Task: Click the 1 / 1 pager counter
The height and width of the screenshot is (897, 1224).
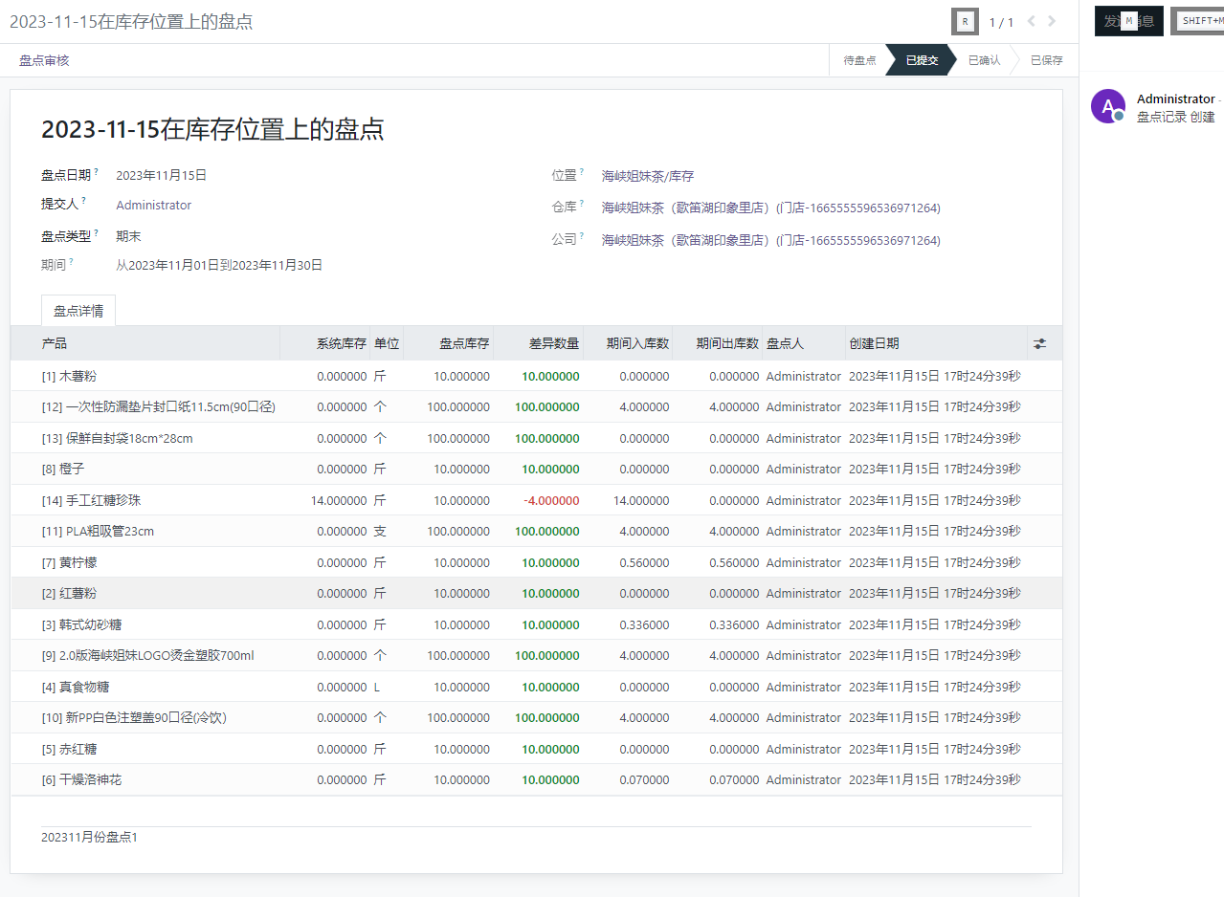Action: [x=1000, y=22]
